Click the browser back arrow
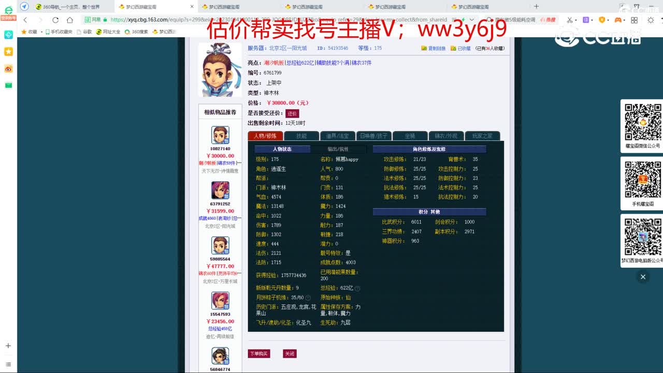The width and height of the screenshot is (663, 373). coord(25,19)
